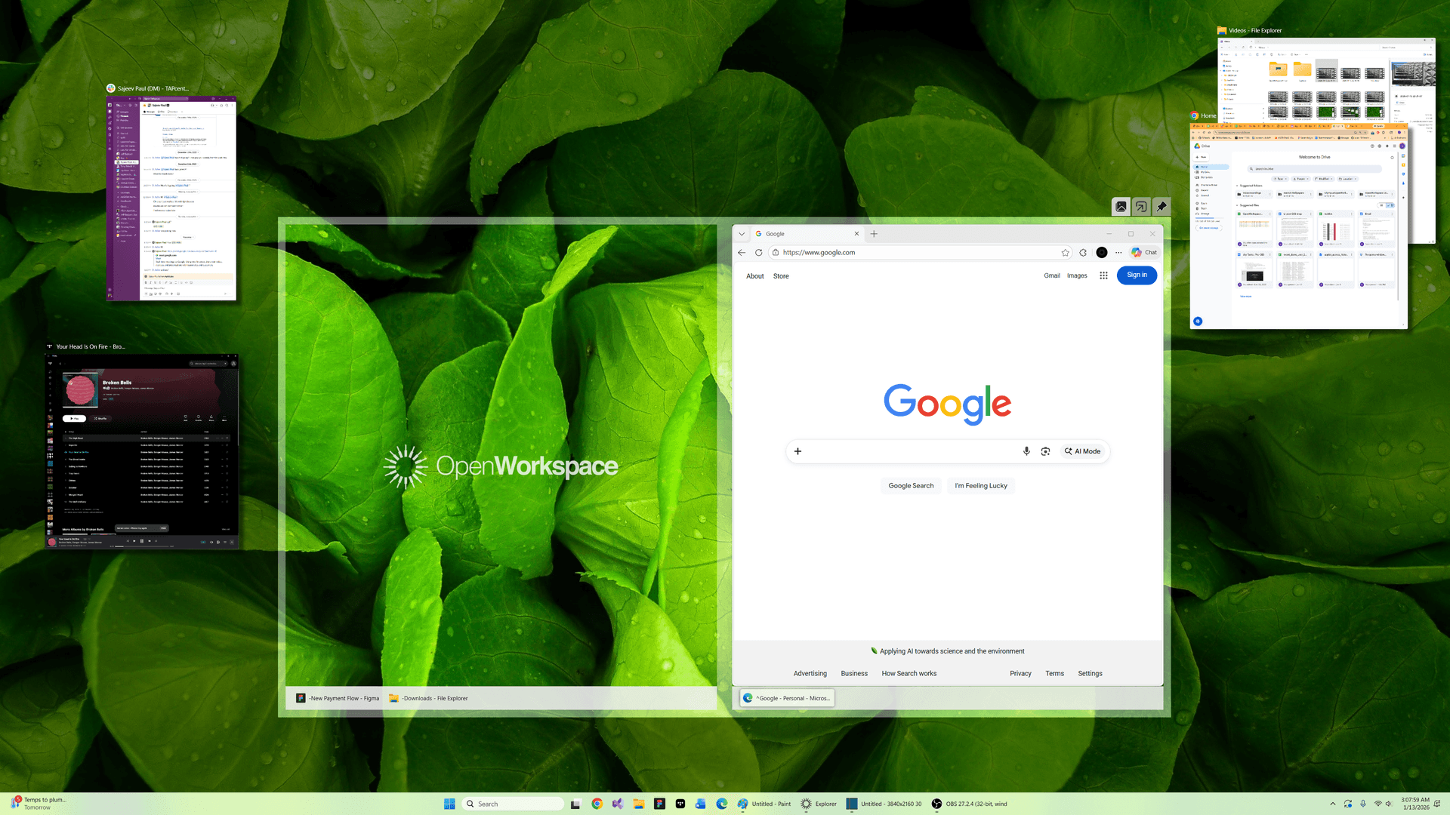The image size is (1450, 815).
Task: Open a new browser tab
Action: tap(874, 234)
